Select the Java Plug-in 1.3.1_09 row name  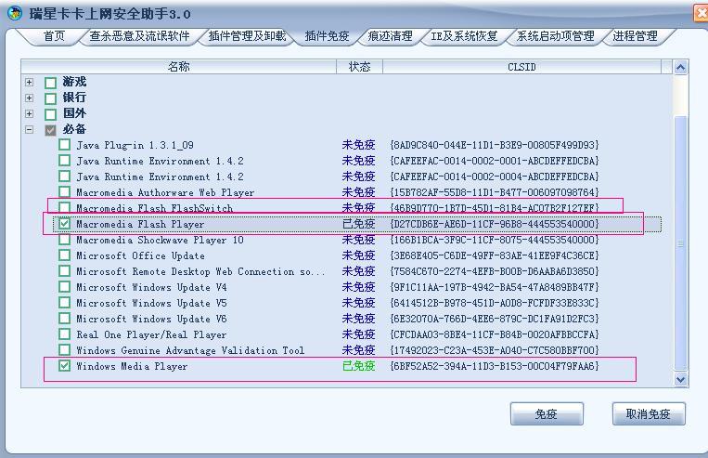(x=135, y=145)
